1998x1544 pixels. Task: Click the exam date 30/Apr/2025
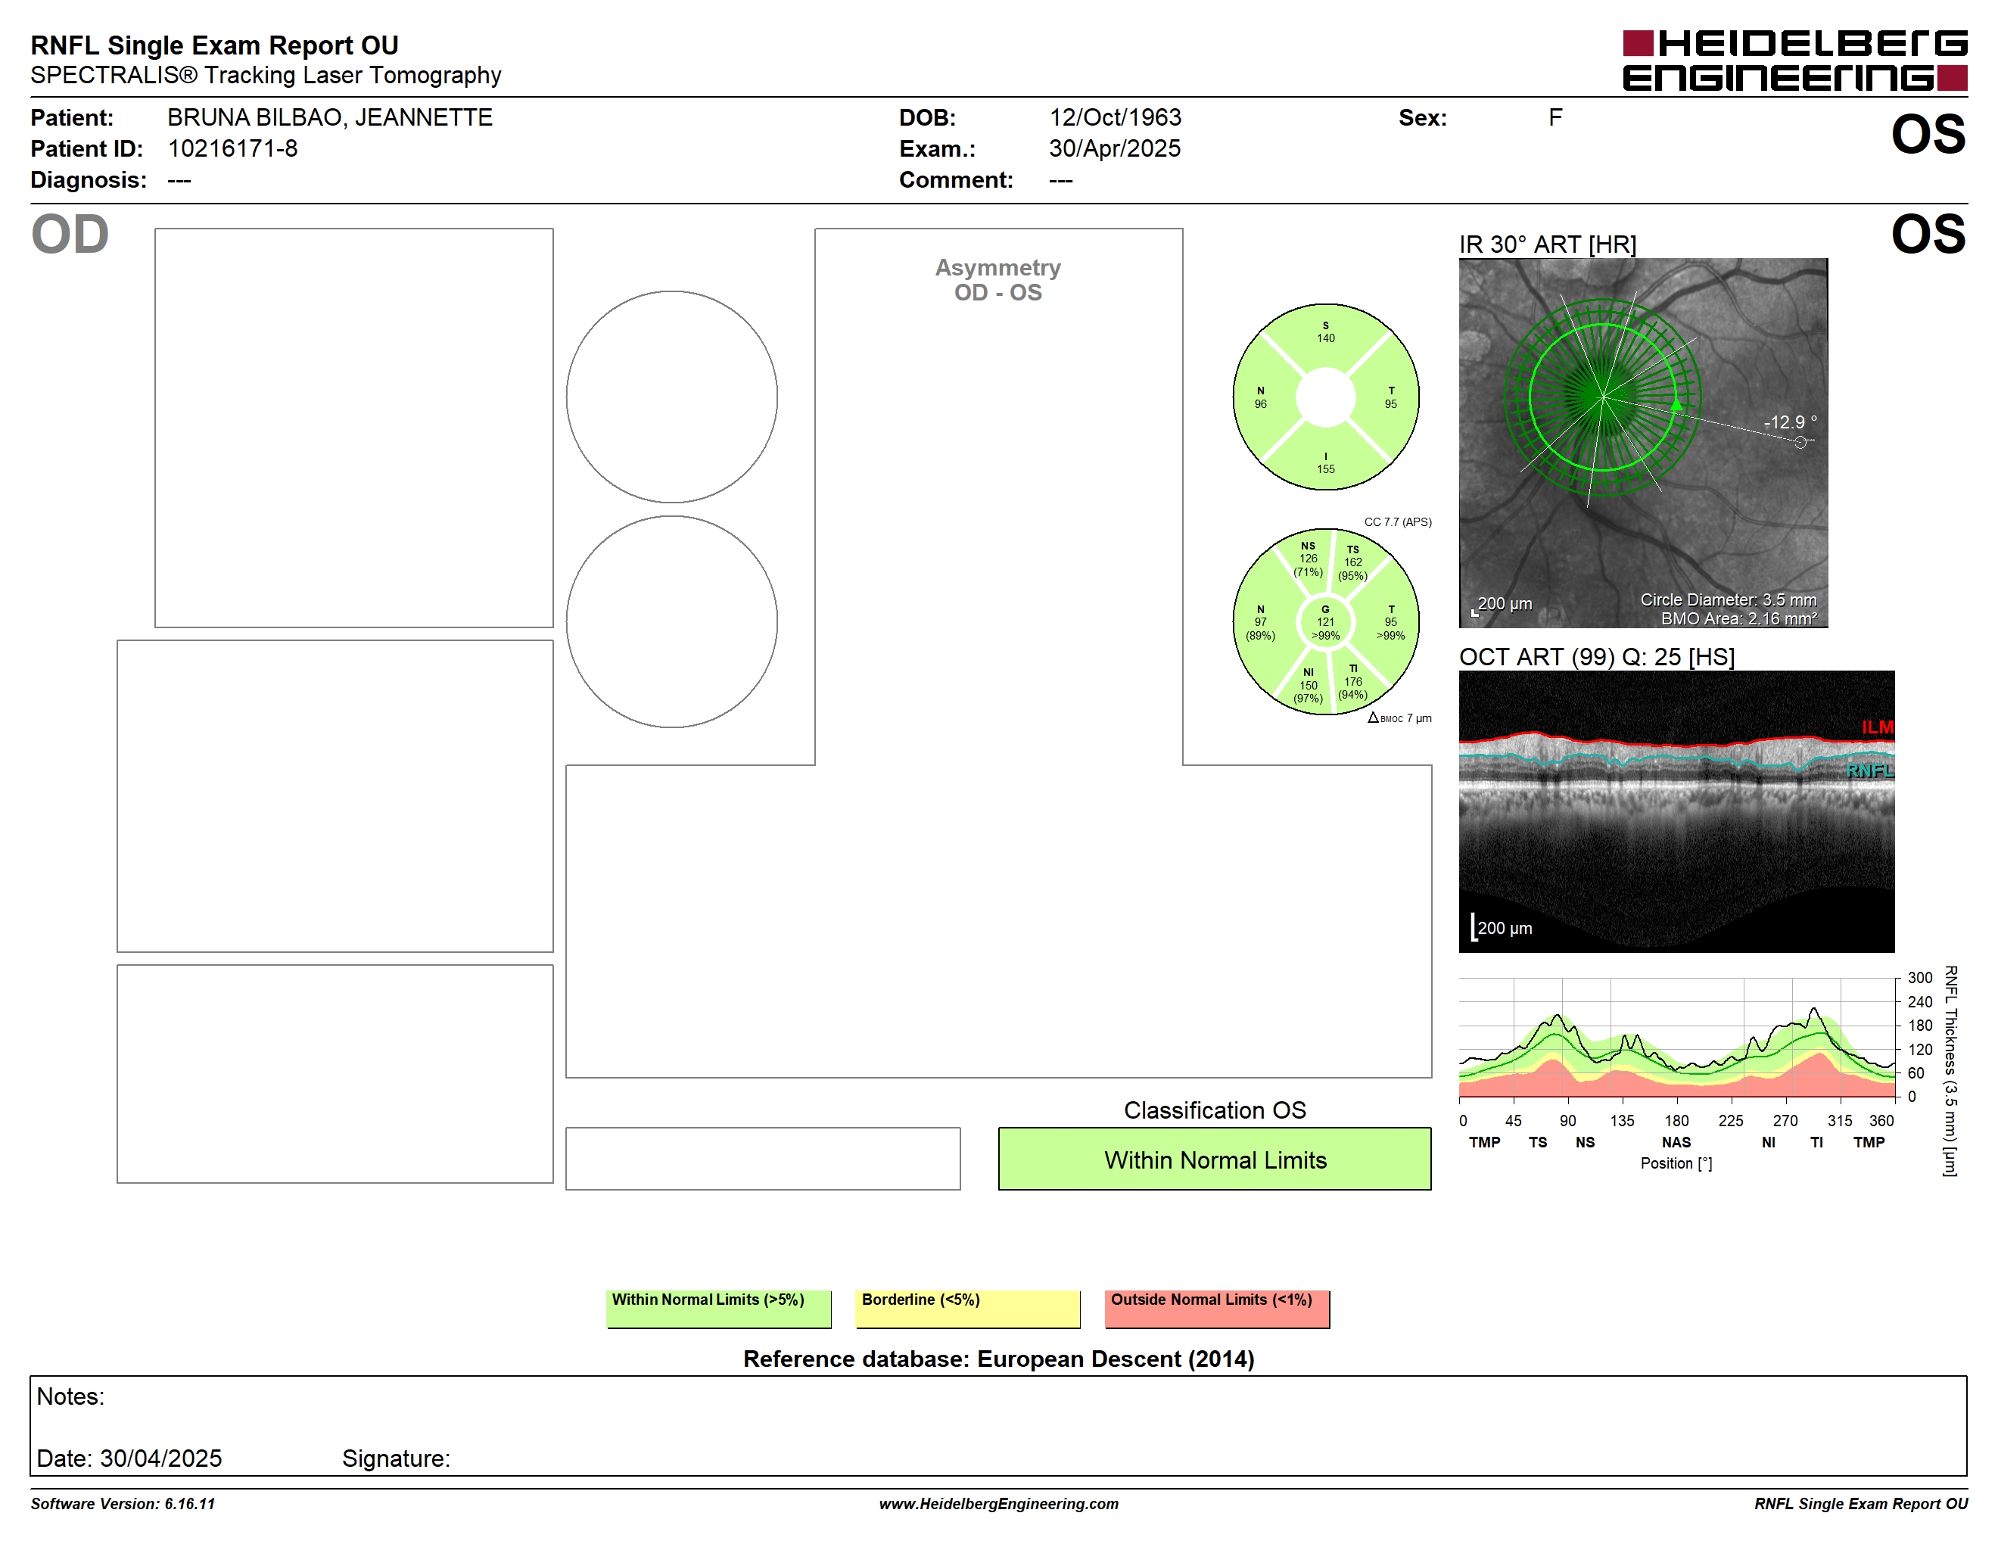click(1116, 148)
